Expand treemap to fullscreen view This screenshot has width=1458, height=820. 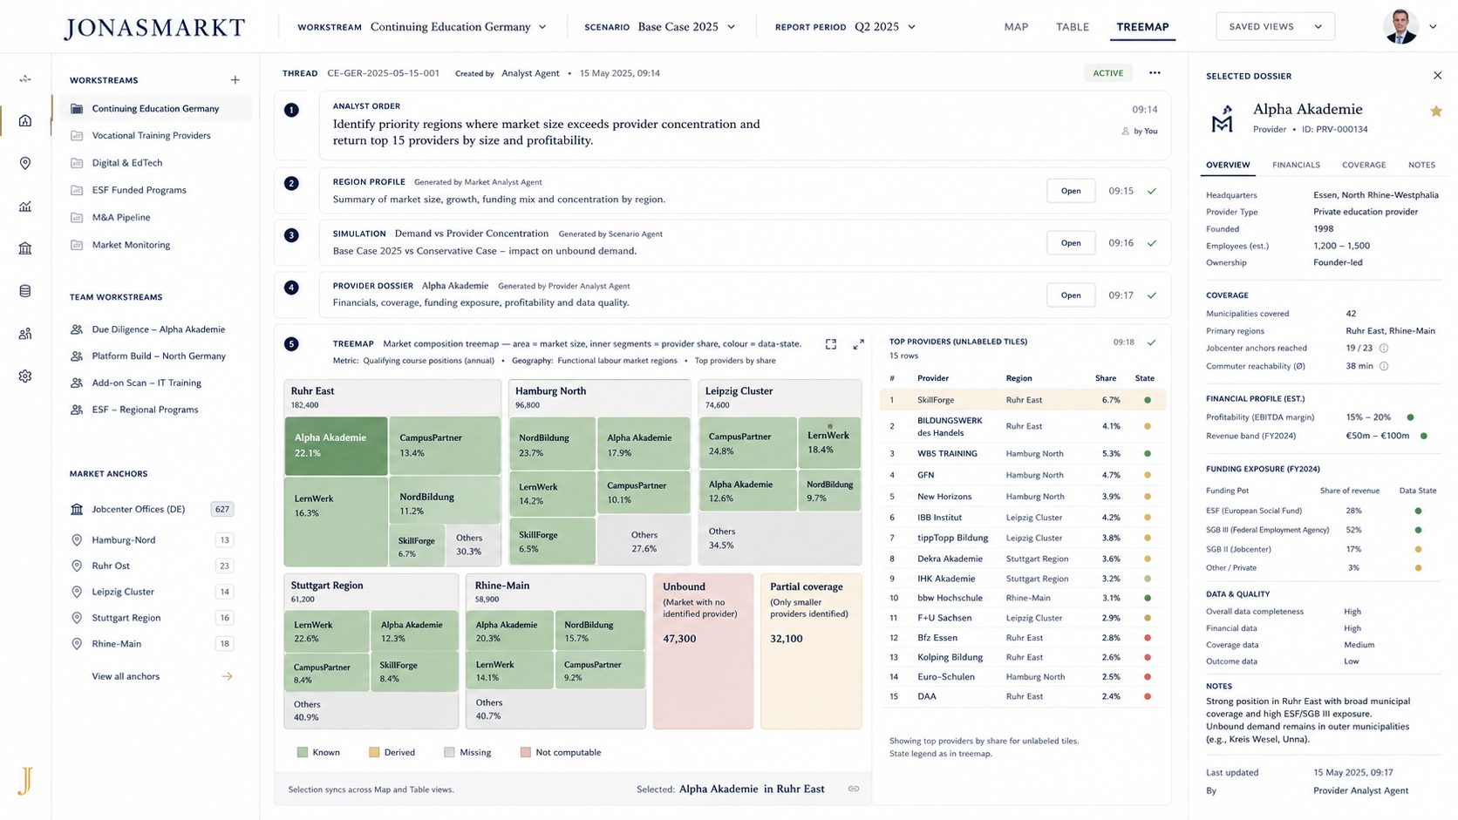[x=831, y=344]
